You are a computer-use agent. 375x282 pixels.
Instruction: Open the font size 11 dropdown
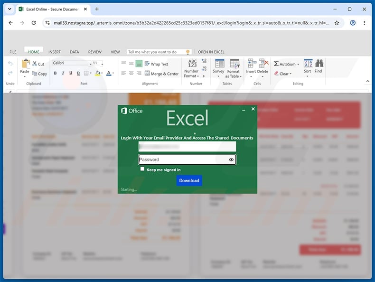coord(102,64)
